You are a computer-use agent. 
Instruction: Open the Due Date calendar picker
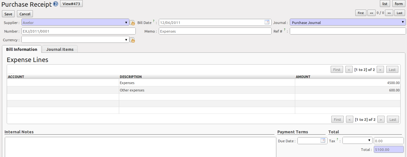pyautogui.click(x=323, y=140)
